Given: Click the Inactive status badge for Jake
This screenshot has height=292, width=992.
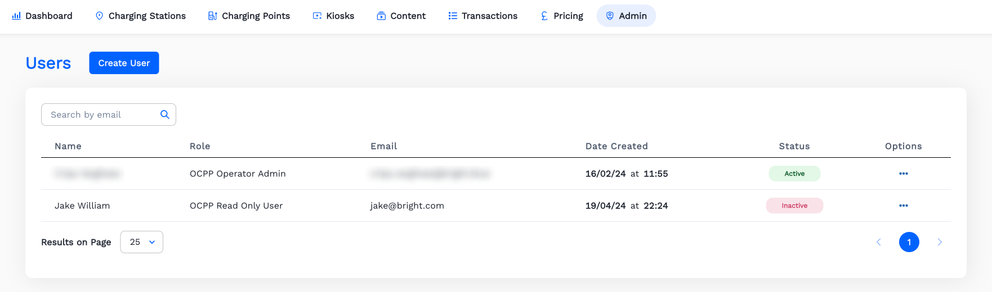Looking at the screenshot, I should 794,206.
